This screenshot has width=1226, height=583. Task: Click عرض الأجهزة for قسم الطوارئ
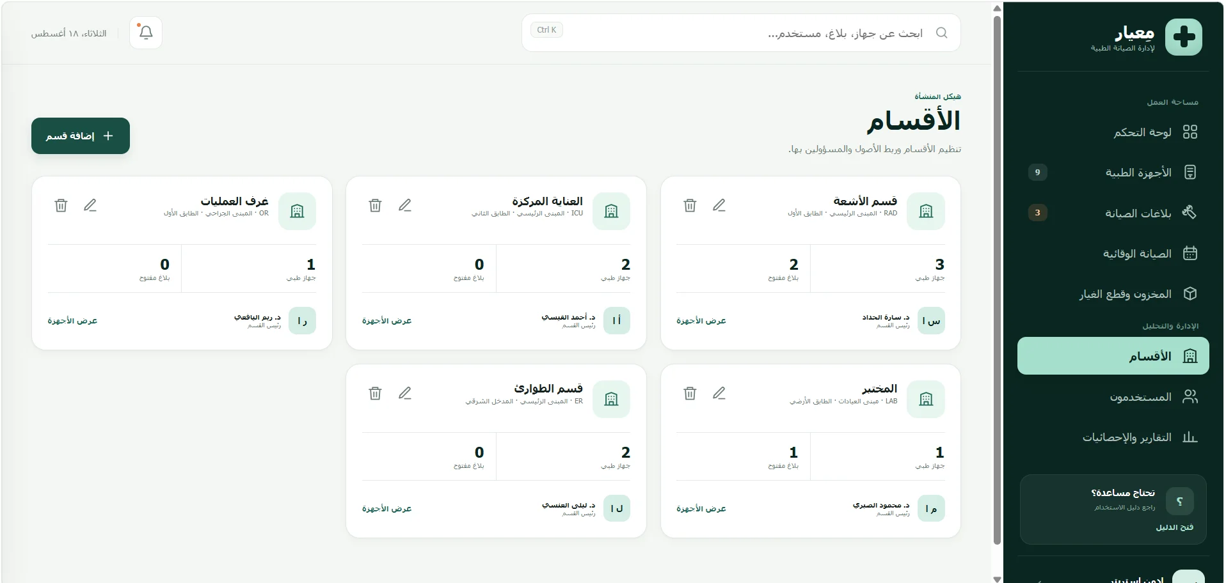386,509
